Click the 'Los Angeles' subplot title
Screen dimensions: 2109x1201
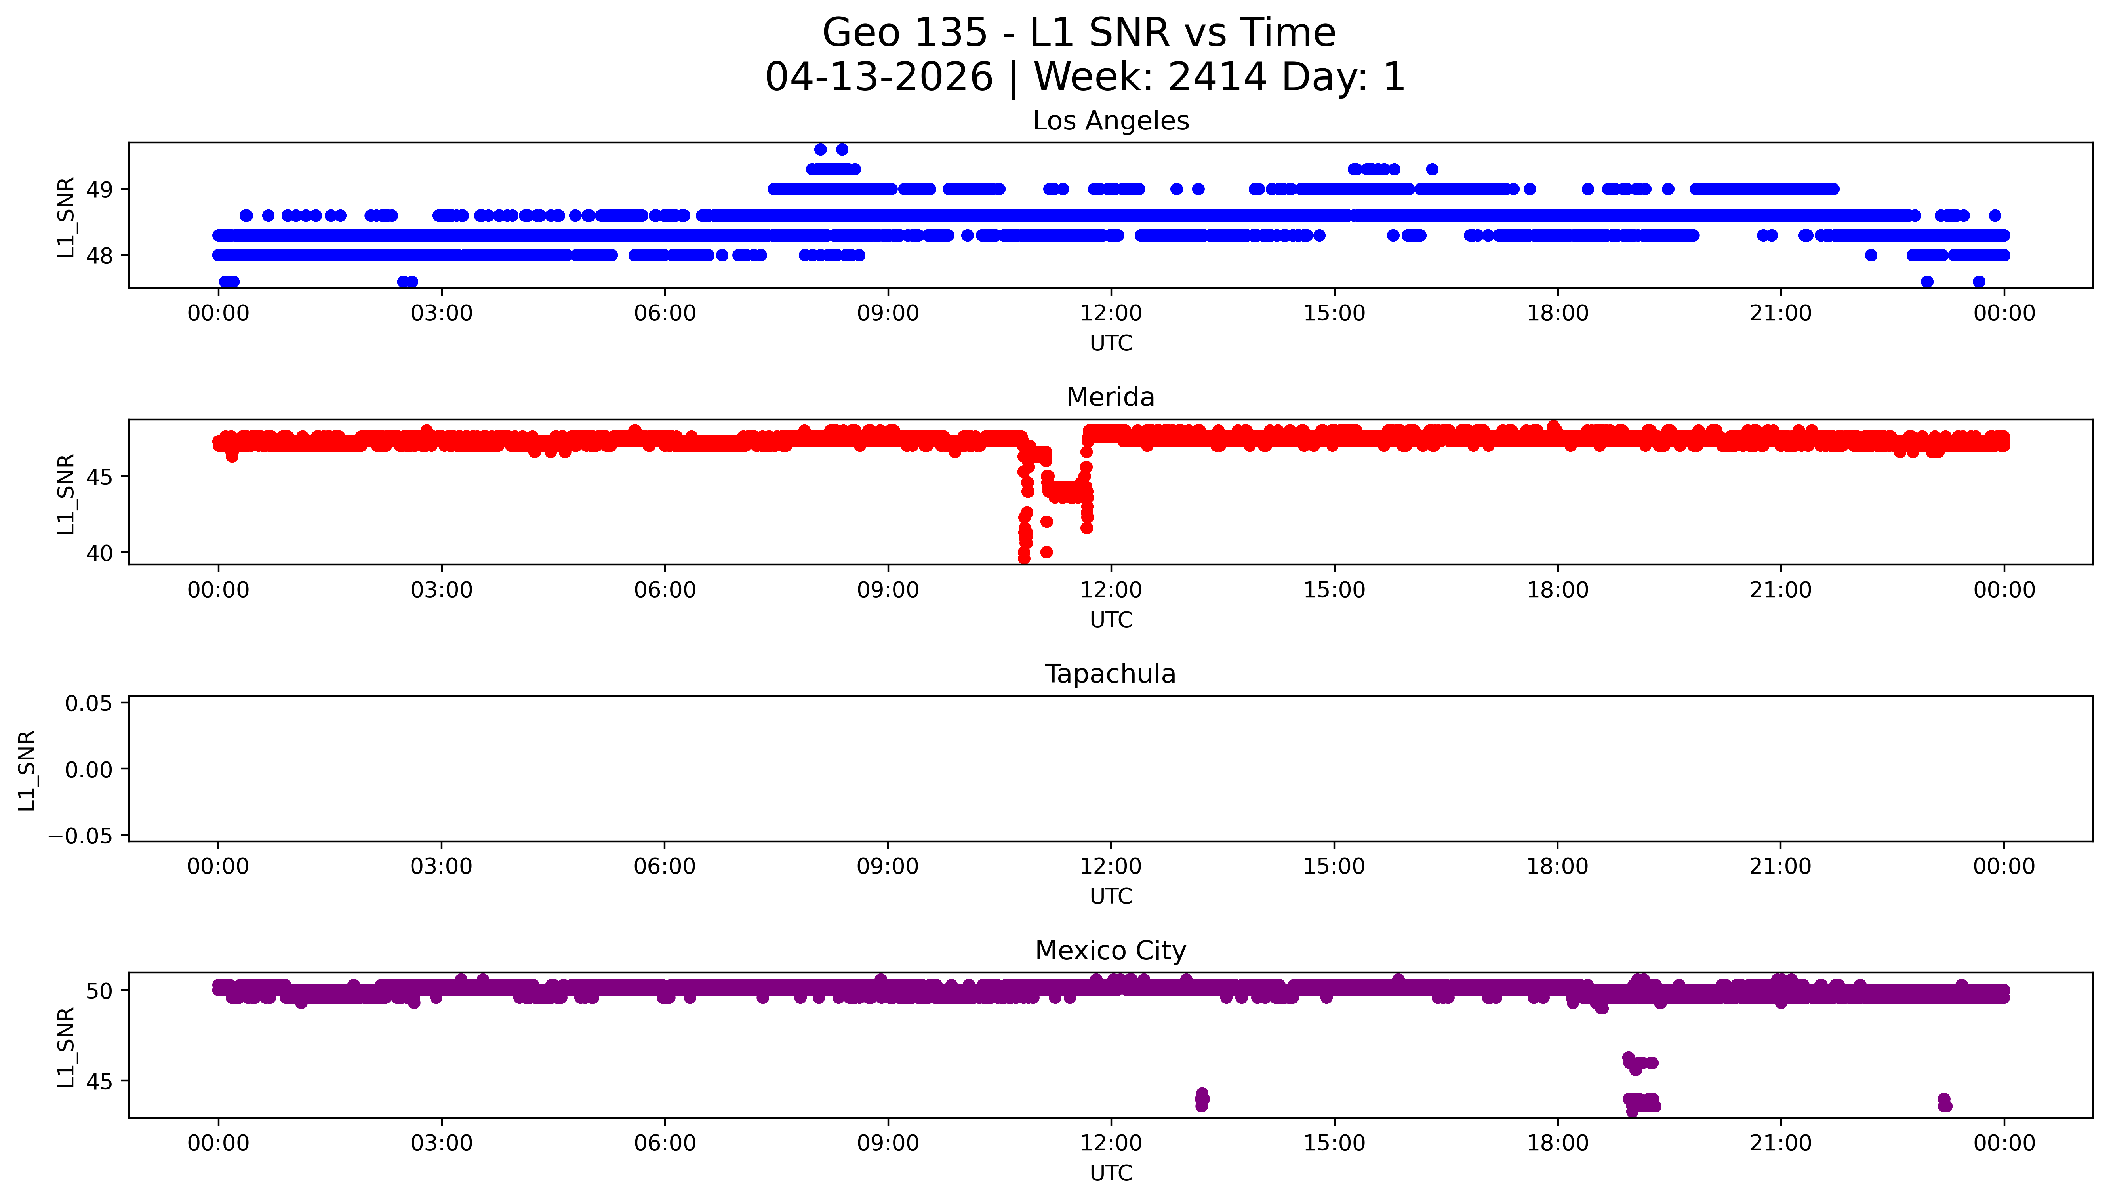1110,121
